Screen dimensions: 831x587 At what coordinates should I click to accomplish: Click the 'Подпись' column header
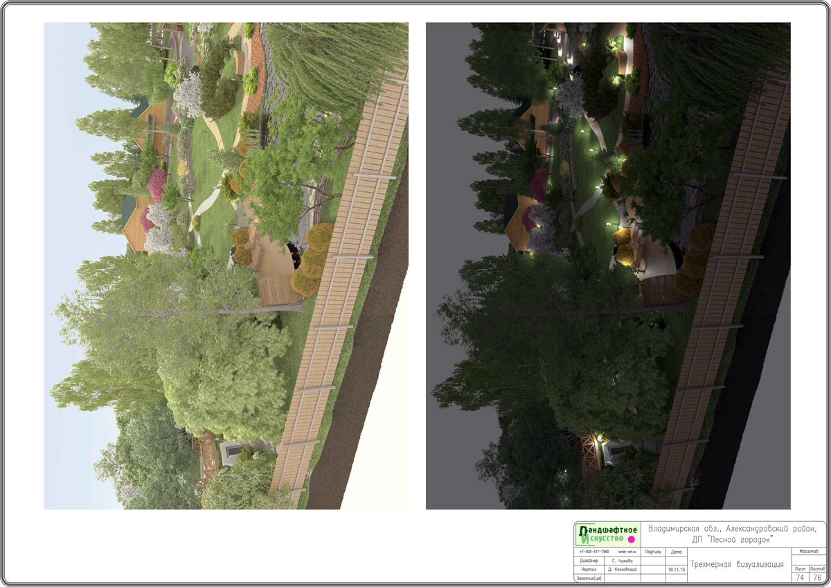pyautogui.click(x=653, y=552)
